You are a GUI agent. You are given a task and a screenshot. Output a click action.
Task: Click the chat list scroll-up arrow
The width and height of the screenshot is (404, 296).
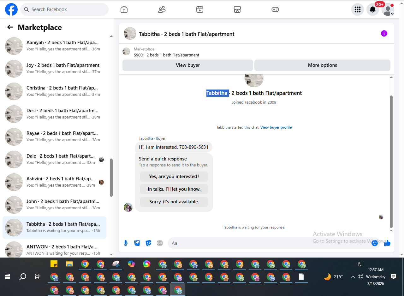tap(111, 36)
